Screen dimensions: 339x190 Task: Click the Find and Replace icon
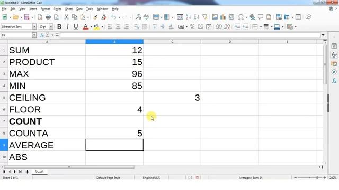(x=138, y=17)
